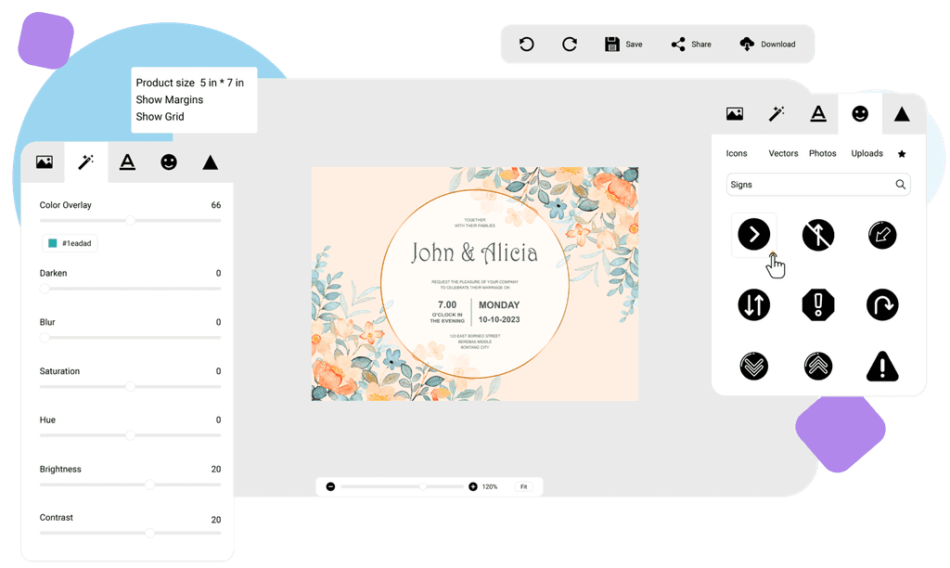Select the shapes triangle icon

(x=901, y=112)
